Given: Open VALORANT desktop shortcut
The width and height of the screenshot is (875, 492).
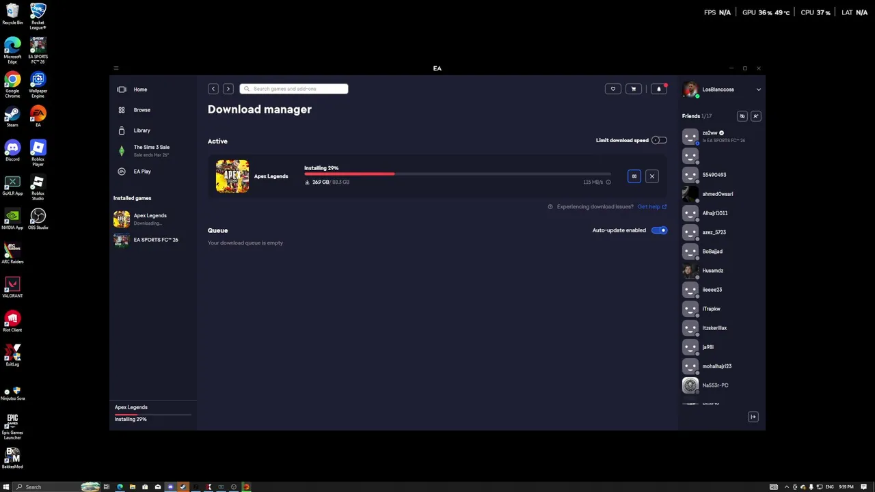Looking at the screenshot, I should [12, 288].
